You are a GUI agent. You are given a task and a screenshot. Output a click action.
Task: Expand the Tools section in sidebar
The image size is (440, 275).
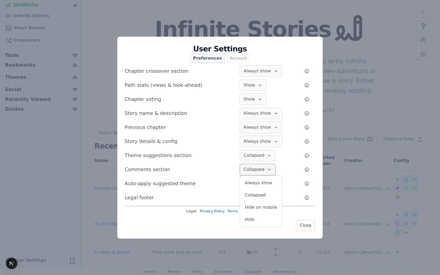click(x=41, y=55)
